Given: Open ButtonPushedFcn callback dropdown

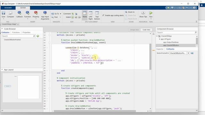Looking at the screenshot, I should pyautogui.click(x=188, y=53).
